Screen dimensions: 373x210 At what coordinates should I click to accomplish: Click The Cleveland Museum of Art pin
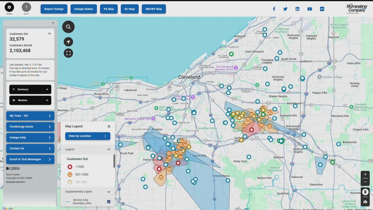(x=236, y=68)
